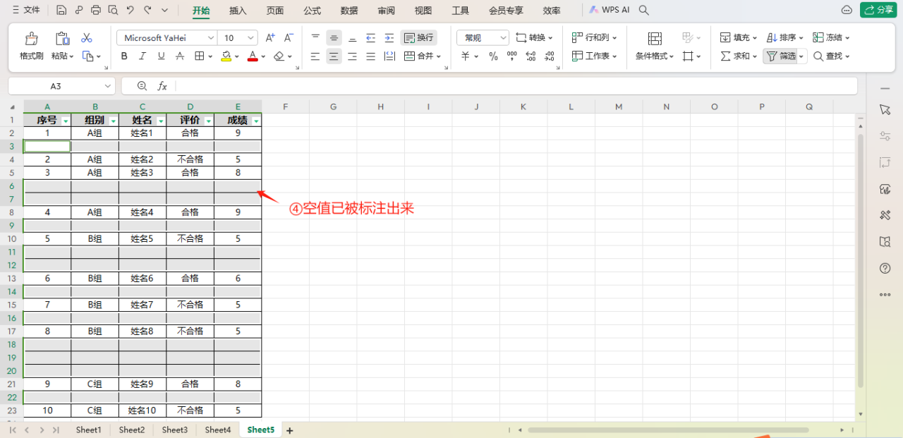Open the Name Box A3 dropdown arrow
This screenshot has width=903, height=438.
pyautogui.click(x=108, y=86)
